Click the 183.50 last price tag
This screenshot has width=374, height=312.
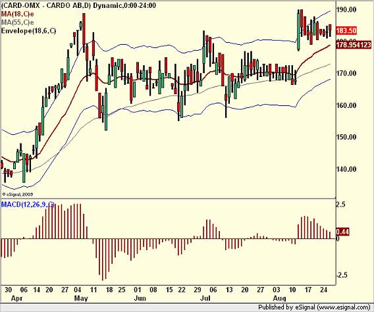pos(346,31)
